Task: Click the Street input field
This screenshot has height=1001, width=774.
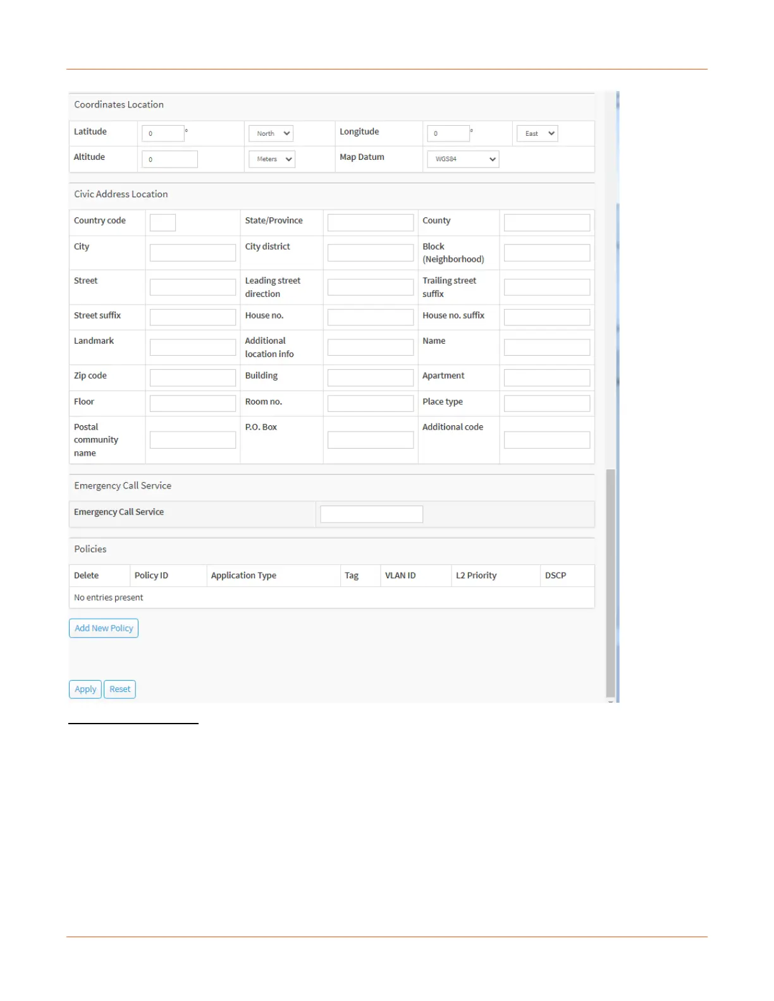Action: point(193,287)
